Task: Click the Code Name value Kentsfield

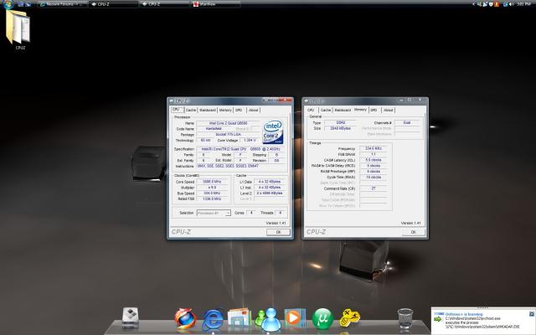Action: [x=214, y=129]
